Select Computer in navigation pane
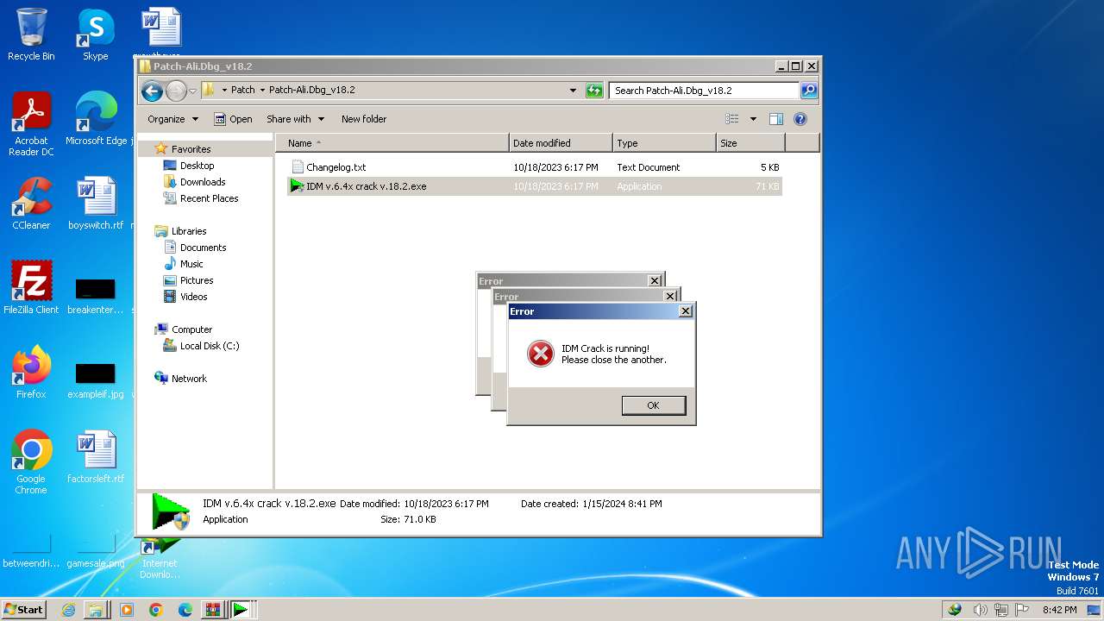Screen dimensions: 1104x621 coord(191,329)
